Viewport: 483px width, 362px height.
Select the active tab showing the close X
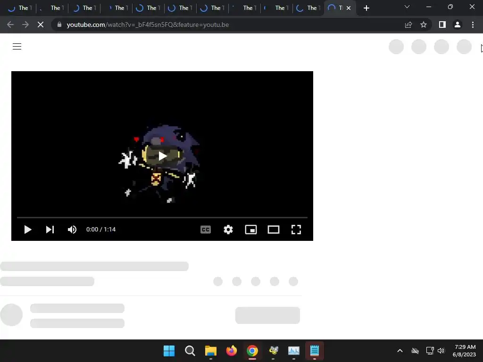coord(340,8)
